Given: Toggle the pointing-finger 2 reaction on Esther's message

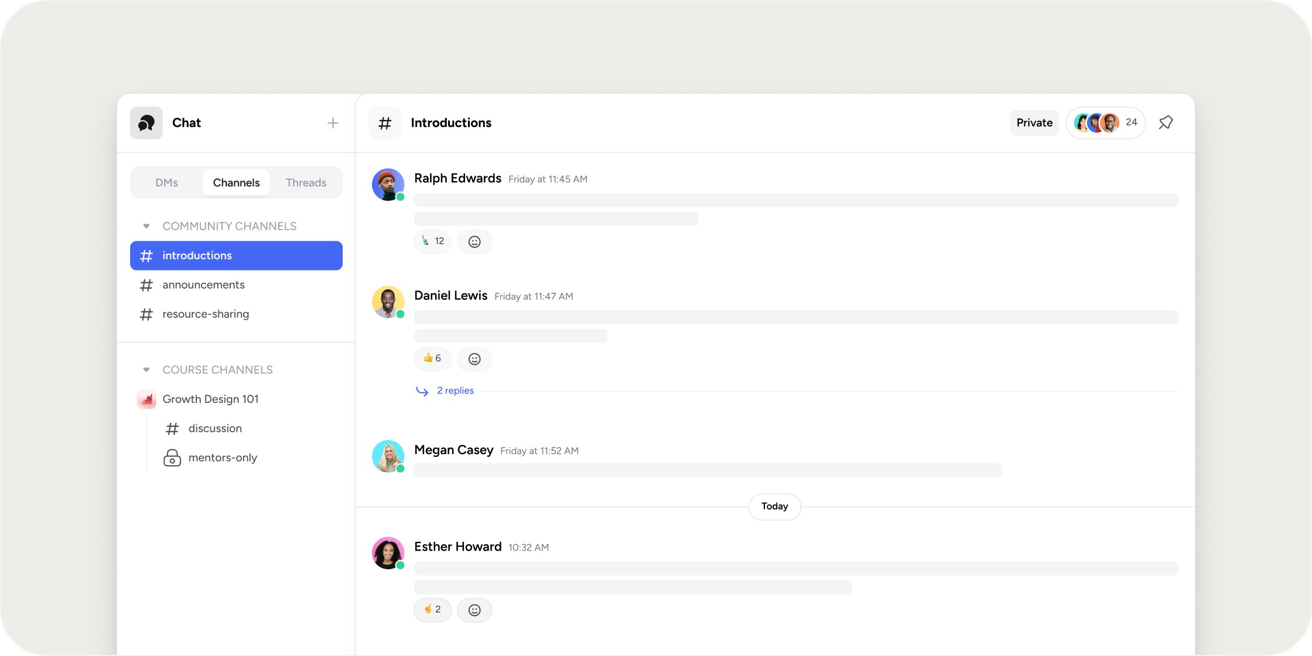Looking at the screenshot, I should tap(433, 610).
